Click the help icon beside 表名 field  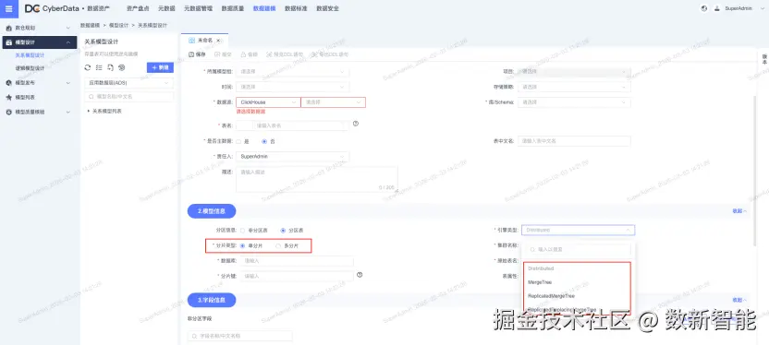click(356, 124)
